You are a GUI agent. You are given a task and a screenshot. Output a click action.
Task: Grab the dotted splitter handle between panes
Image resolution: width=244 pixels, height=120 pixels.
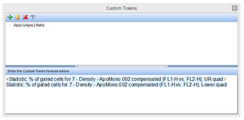click(122, 66)
